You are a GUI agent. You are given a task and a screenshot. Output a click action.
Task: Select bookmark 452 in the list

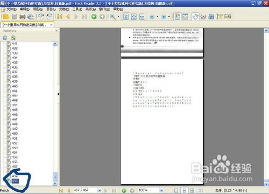(x=15, y=143)
